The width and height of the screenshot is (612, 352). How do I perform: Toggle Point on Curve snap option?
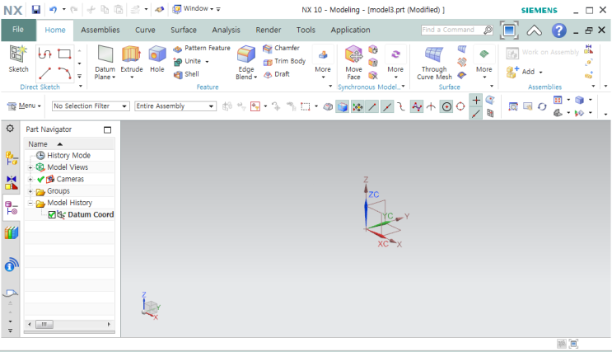point(476,114)
